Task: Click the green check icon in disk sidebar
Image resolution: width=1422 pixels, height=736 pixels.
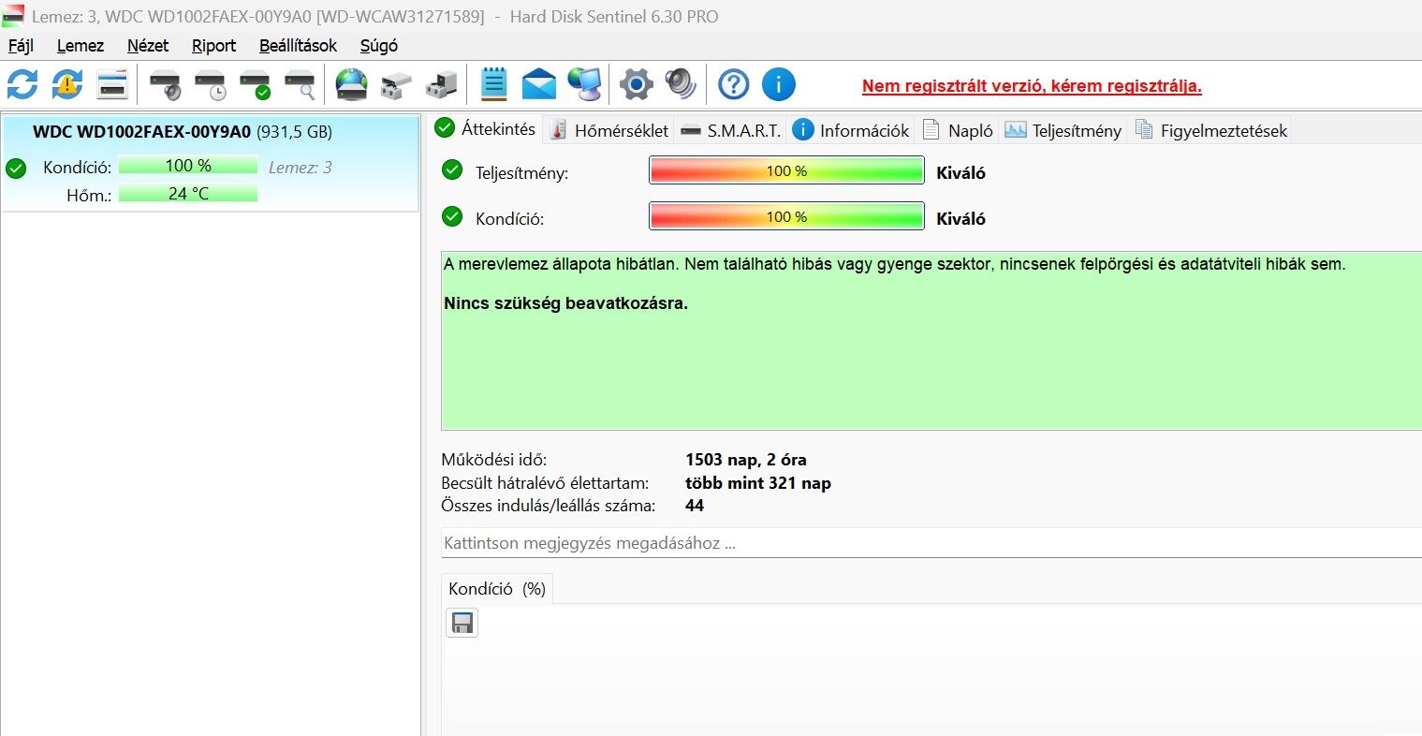Action: (x=16, y=168)
